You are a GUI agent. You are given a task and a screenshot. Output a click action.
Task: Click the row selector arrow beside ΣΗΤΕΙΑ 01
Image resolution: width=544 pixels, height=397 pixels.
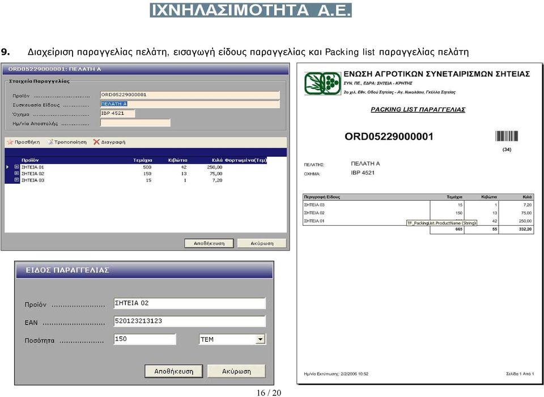click(x=7, y=167)
